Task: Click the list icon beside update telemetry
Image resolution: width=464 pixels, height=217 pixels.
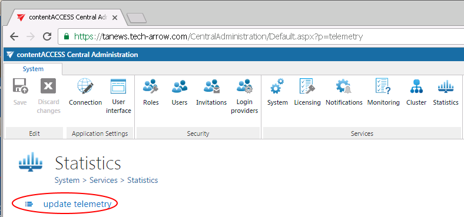Action: pyautogui.click(x=29, y=204)
